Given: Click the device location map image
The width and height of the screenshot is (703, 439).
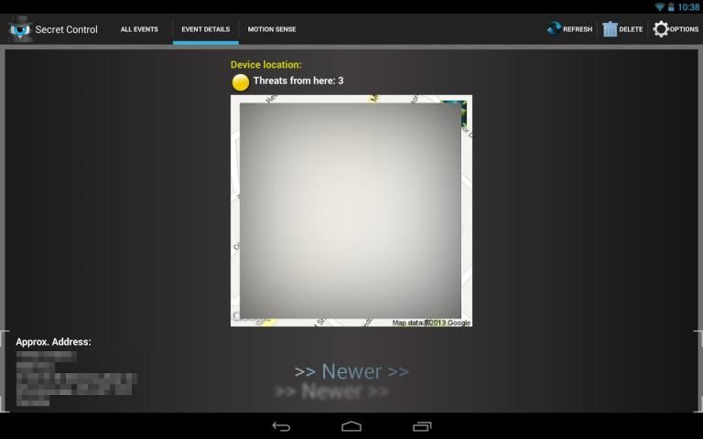Looking at the screenshot, I should click(x=351, y=210).
